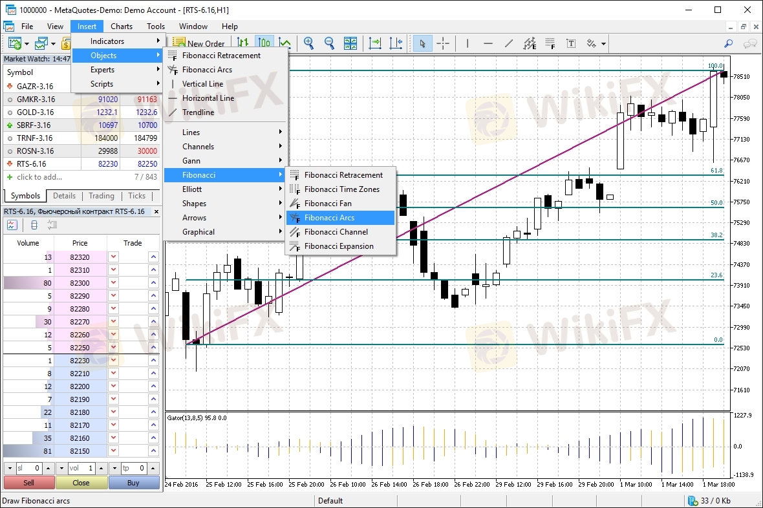763x508 pixels.
Task: Expand the Scripts submenu
Action: coord(117,83)
